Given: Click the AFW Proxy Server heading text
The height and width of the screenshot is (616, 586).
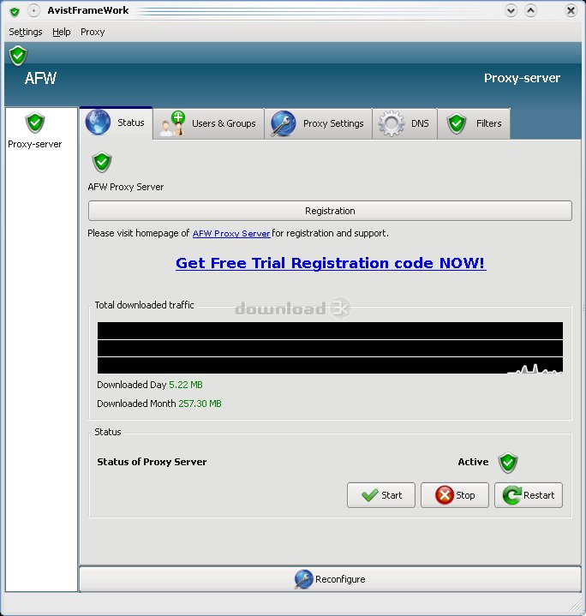Looking at the screenshot, I should tap(126, 187).
